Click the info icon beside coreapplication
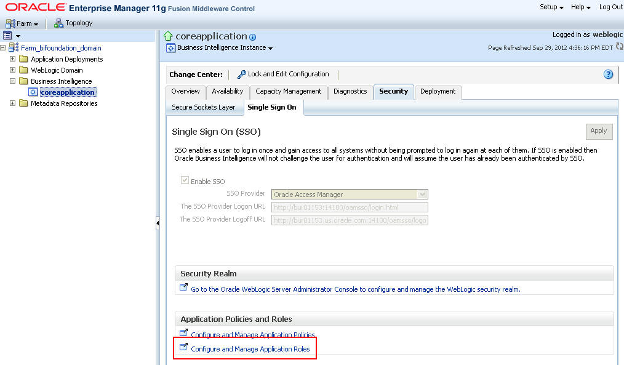 253,37
